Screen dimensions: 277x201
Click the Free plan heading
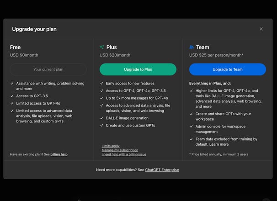(15, 48)
